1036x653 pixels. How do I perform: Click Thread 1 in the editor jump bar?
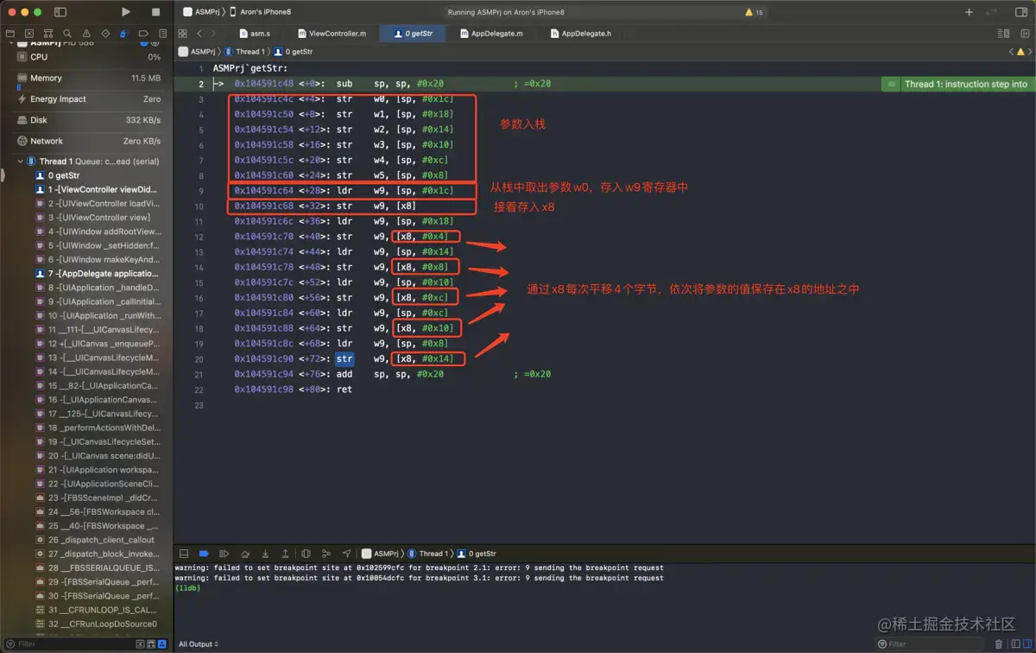[x=244, y=52]
